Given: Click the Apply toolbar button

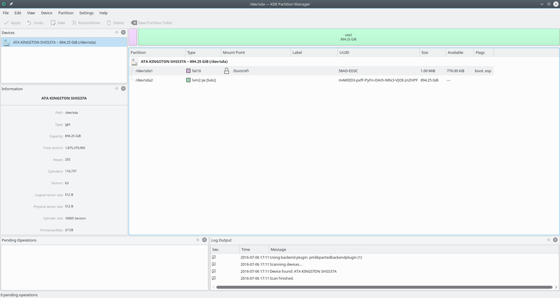Looking at the screenshot, I should click(x=13, y=22).
